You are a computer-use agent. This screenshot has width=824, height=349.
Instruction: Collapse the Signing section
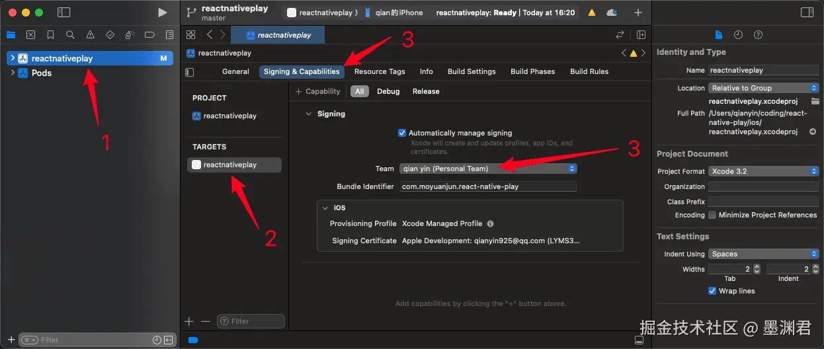point(308,114)
